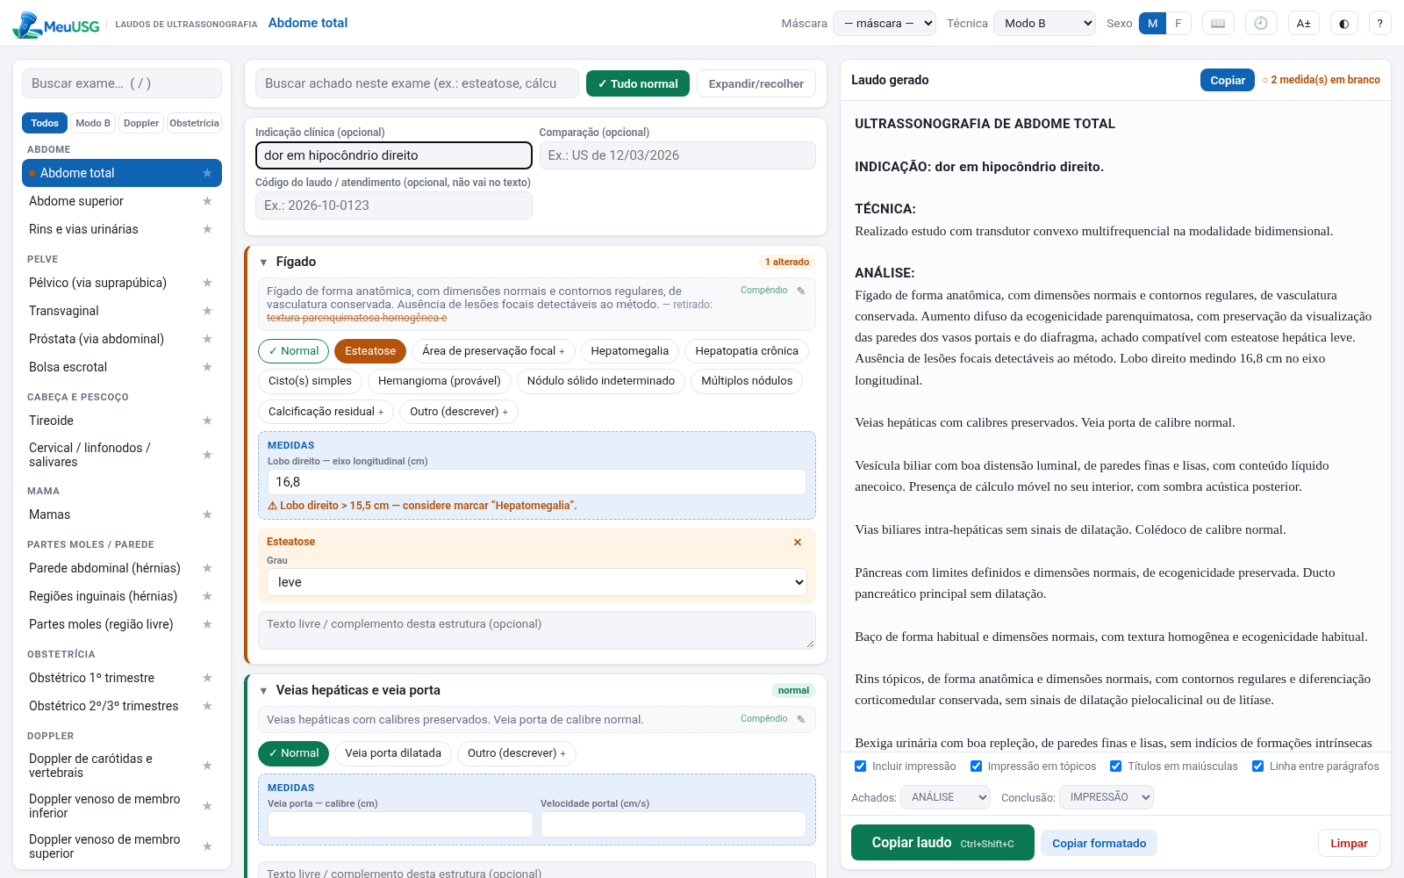Click the Veia porta calibre input
Viewport: 1404px width, 878px height.
click(400, 824)
